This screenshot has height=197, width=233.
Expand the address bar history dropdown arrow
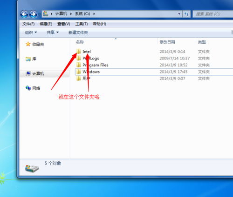pyautogui.click(x=179, y=14)
